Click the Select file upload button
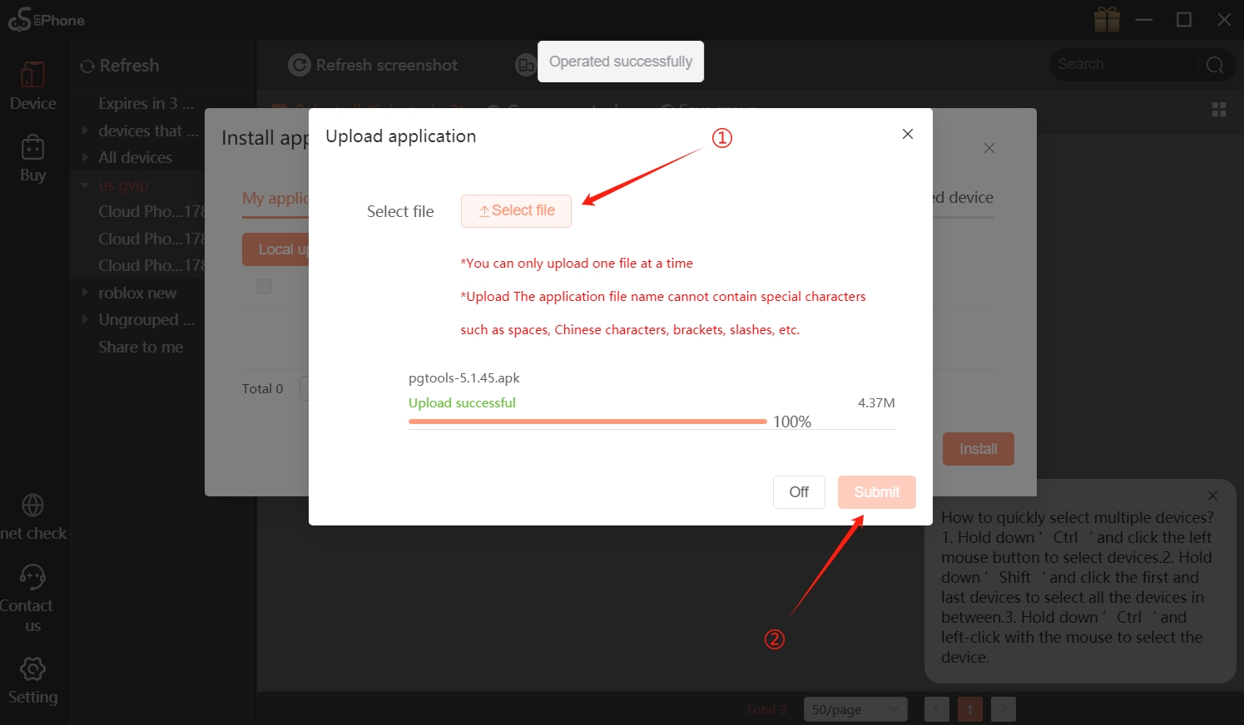Image resolution: width=1244 pixels, height=725 pixels. pos(516,211)
